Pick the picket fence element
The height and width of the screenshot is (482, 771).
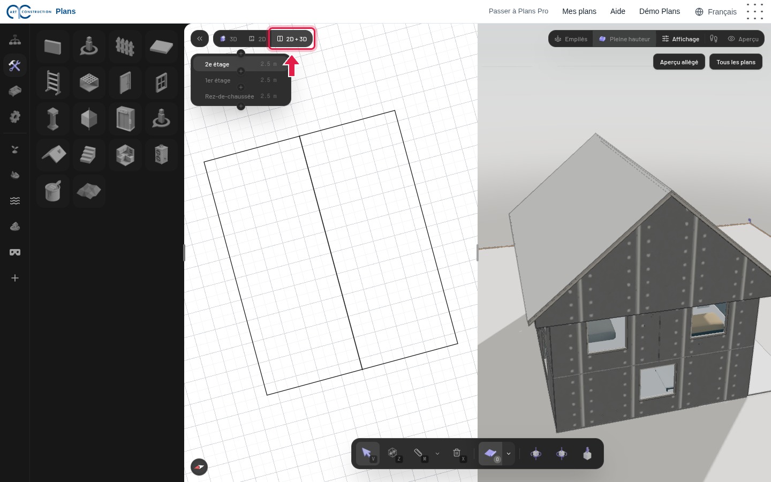coord(125,47)
